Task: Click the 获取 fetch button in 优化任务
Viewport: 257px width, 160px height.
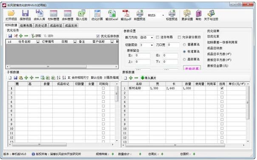Action: pos(37,36)
